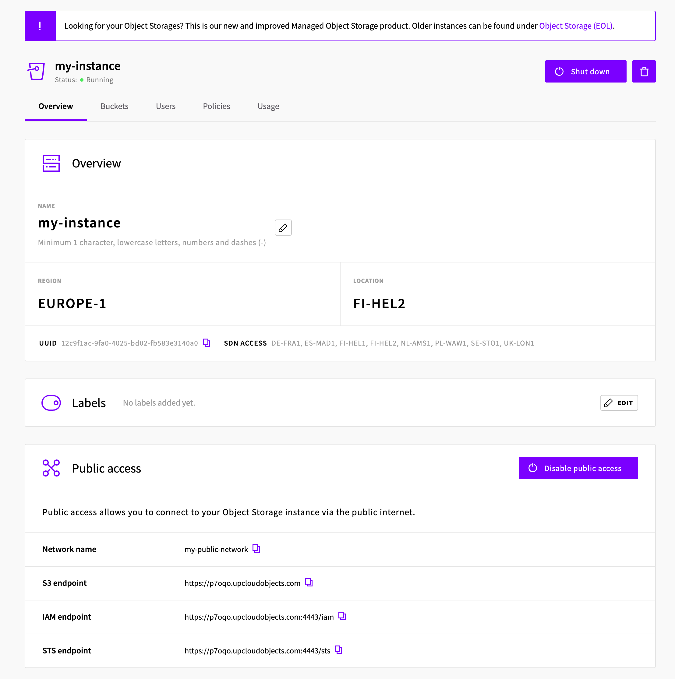Viewport: 675px width, 679px height.
Task: Click the my-instance name field
Action: point(80,223)
